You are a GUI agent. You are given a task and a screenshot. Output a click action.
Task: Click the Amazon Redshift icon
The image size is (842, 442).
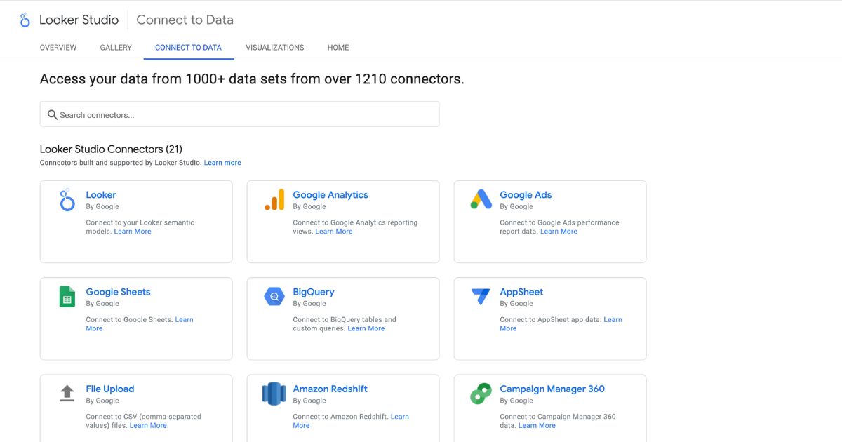(x=274, y=394)
